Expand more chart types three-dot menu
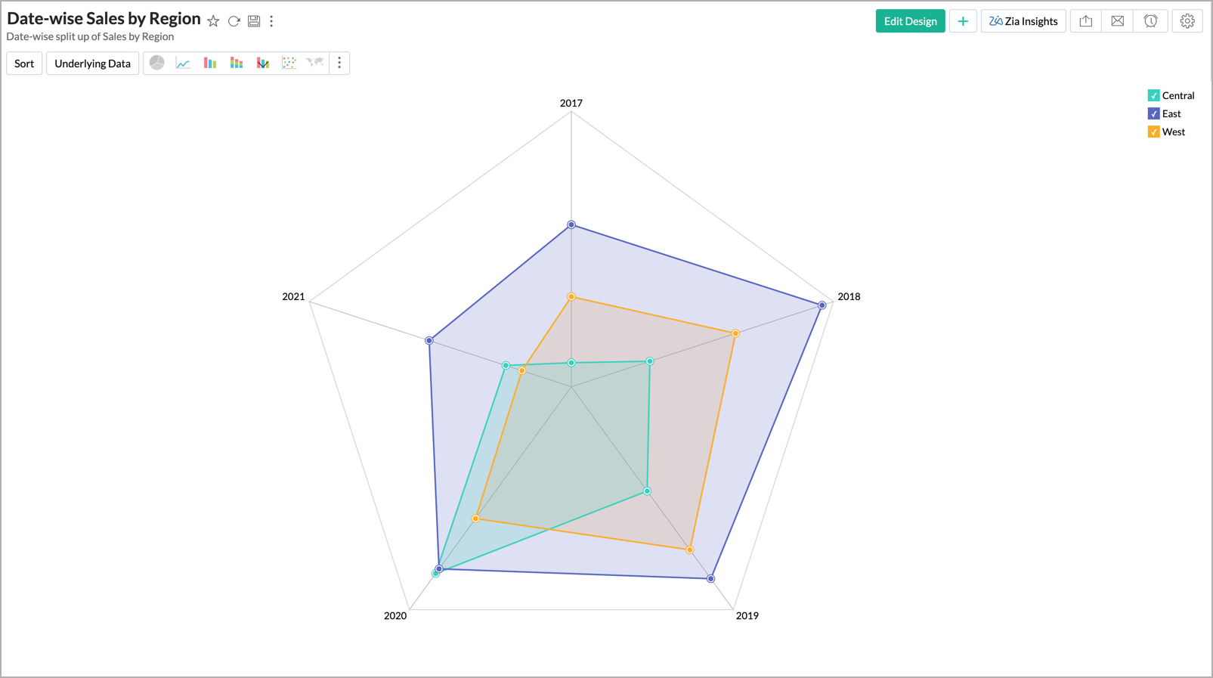 pyautogui.click(x=339, y=63)
